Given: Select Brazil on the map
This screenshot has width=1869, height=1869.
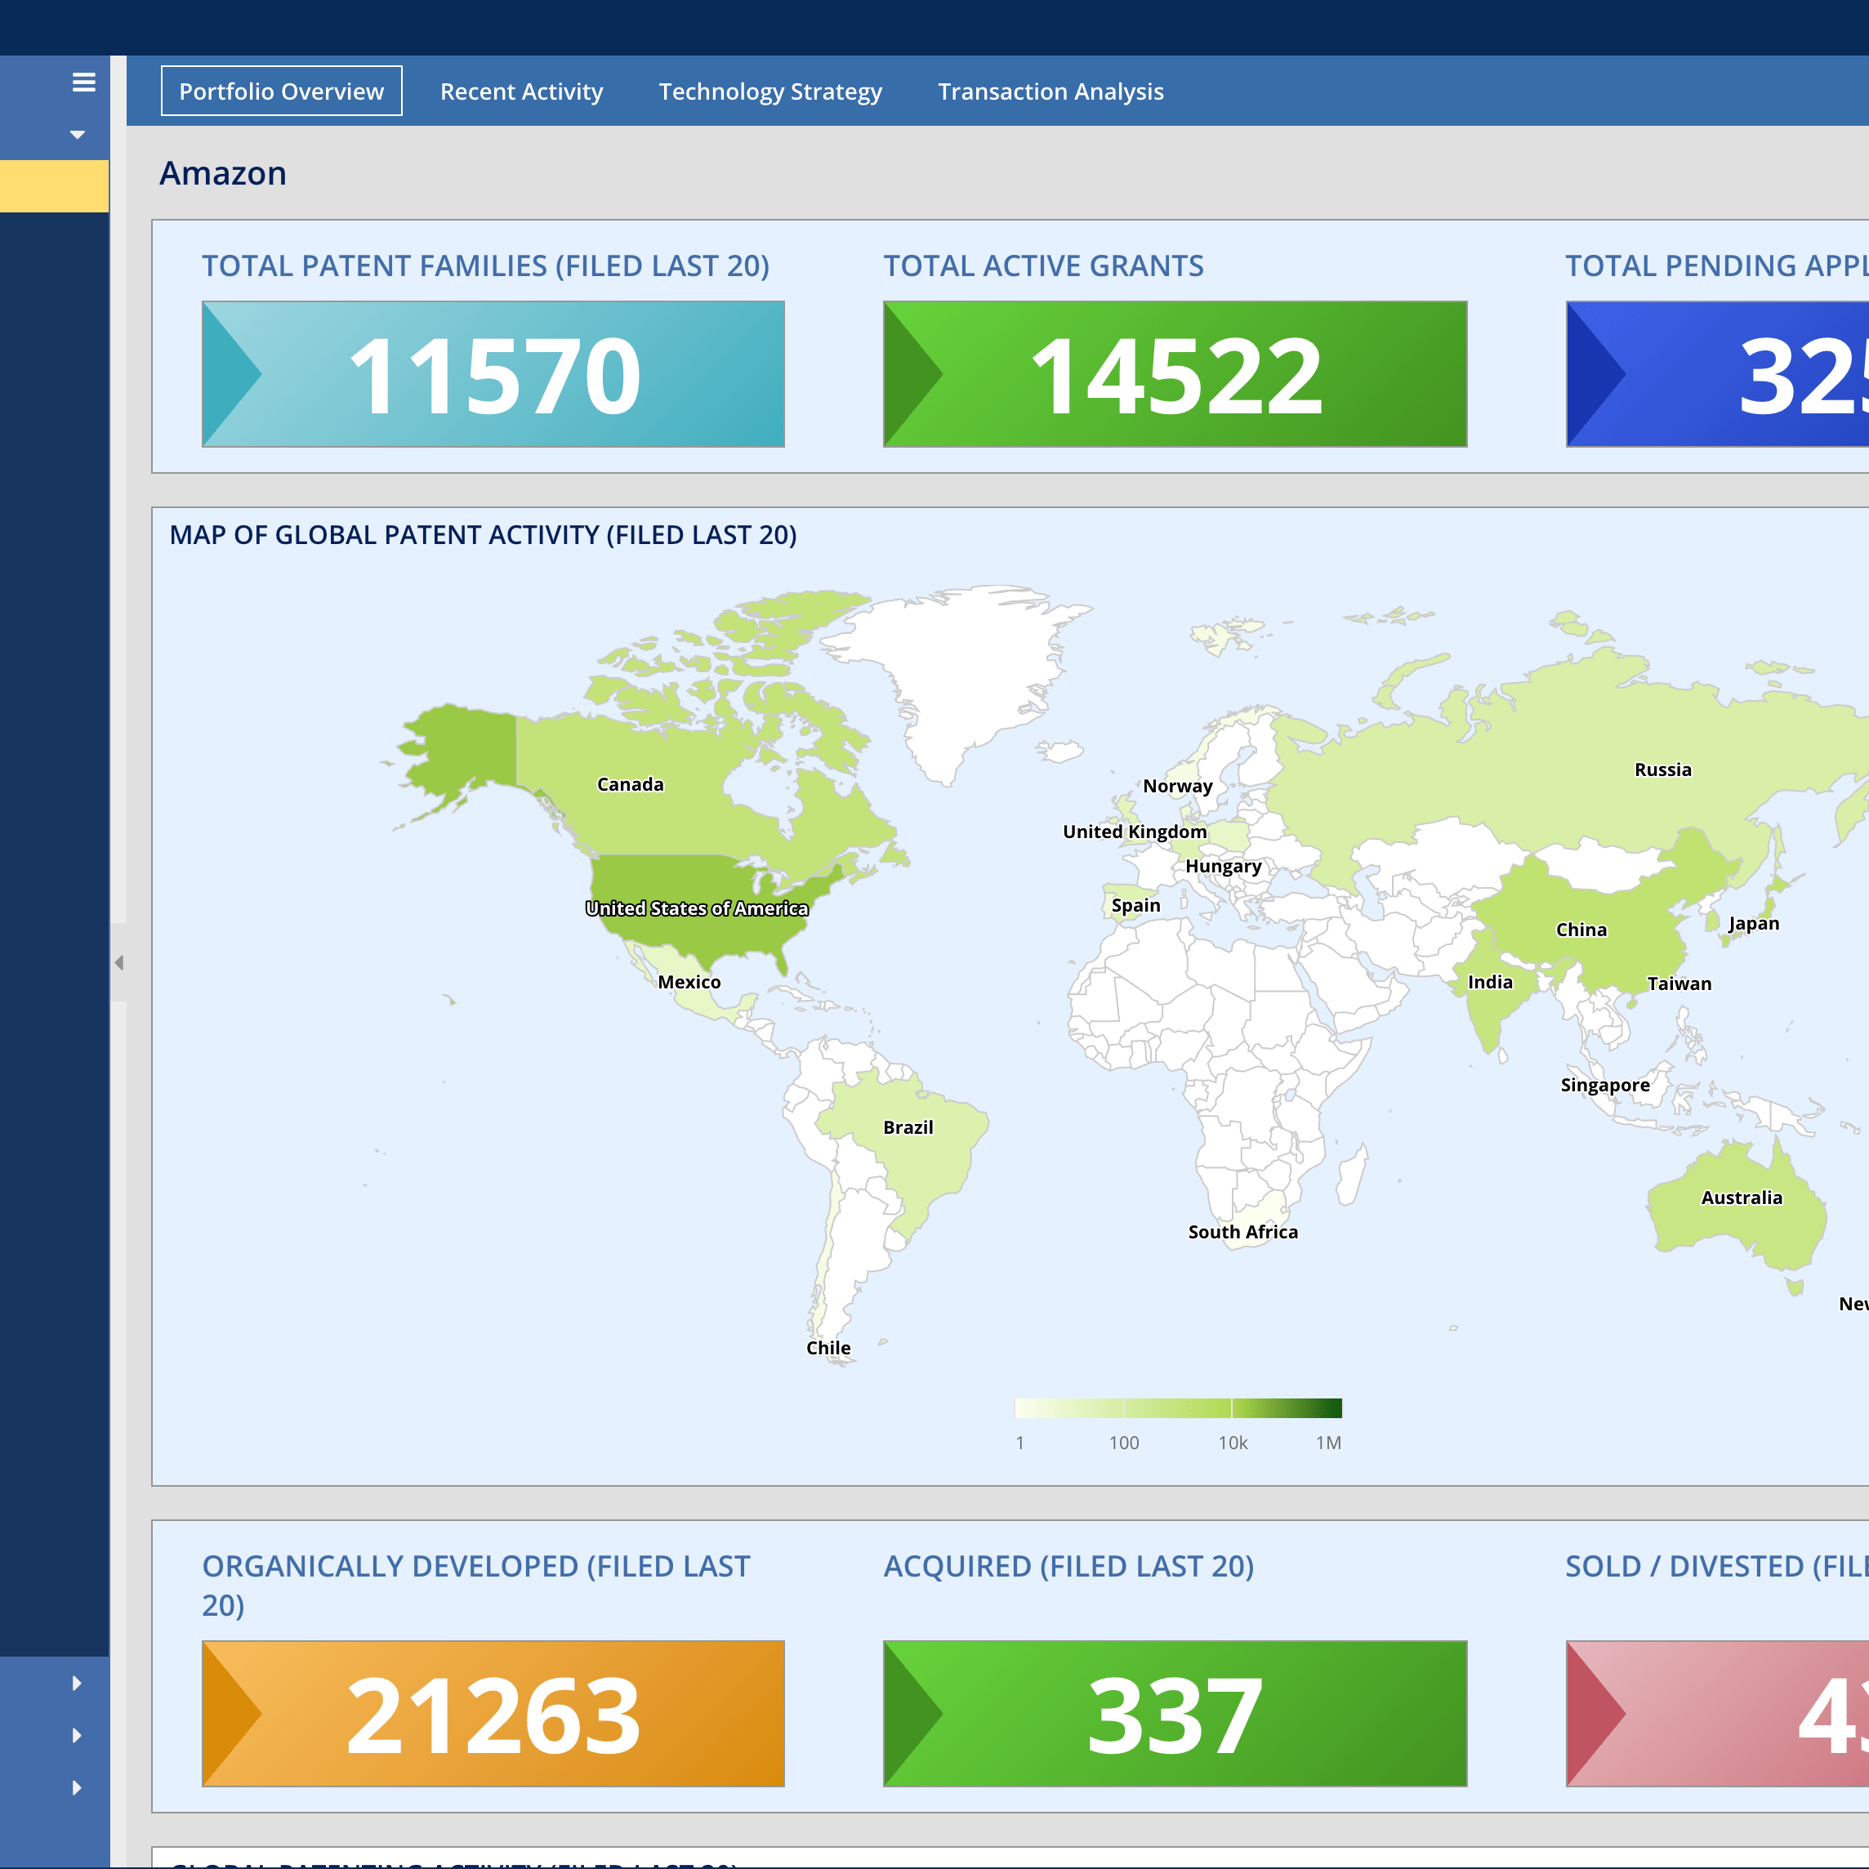Looking at the screenshot, I should tap(908, 1127).
